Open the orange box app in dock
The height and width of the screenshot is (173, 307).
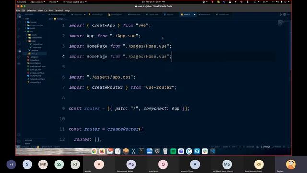point(126,151)
